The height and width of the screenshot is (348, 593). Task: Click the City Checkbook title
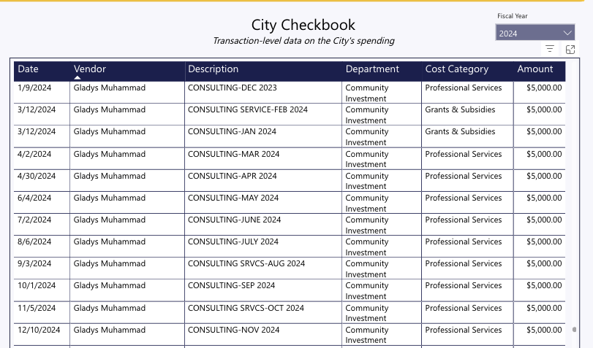pos(303,25)
